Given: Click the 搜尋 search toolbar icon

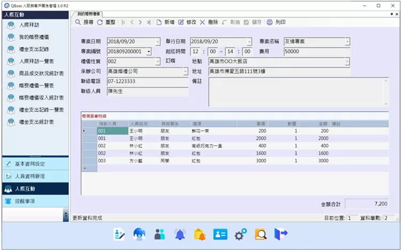Looking at the screenshot, I should point(84,22).
